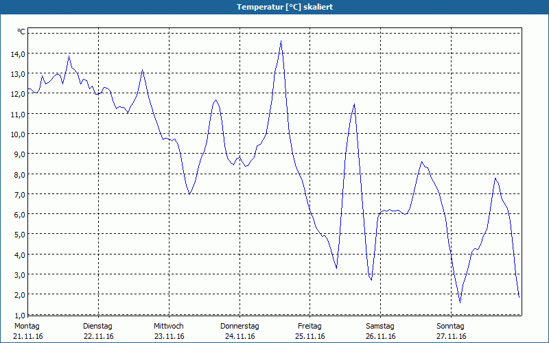Click the 8,0 y-axis value
Image resolution: width=549 pixels, height=343 pixels.
point(19,175)
